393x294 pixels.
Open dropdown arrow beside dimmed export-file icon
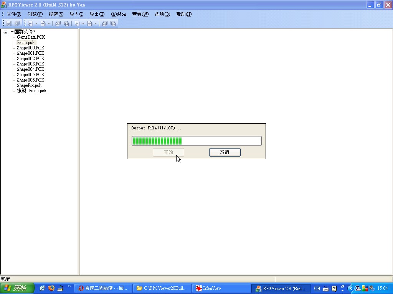96,23
